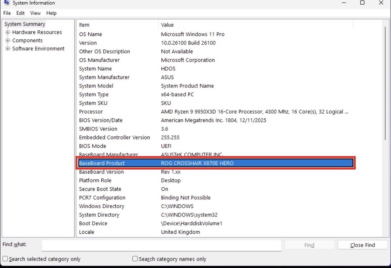Viewport: 391px width, 268px height.
Task: Select the System Manufacturer row
Action: [216, 77]
